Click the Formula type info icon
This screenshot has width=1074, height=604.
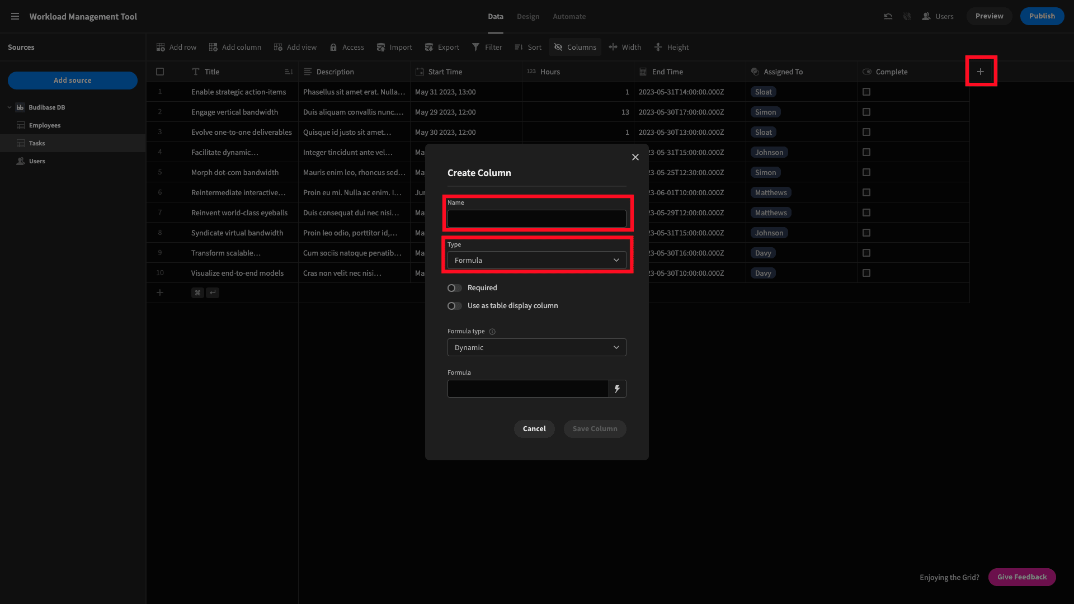pyautogui.click(x=492, y=332)
